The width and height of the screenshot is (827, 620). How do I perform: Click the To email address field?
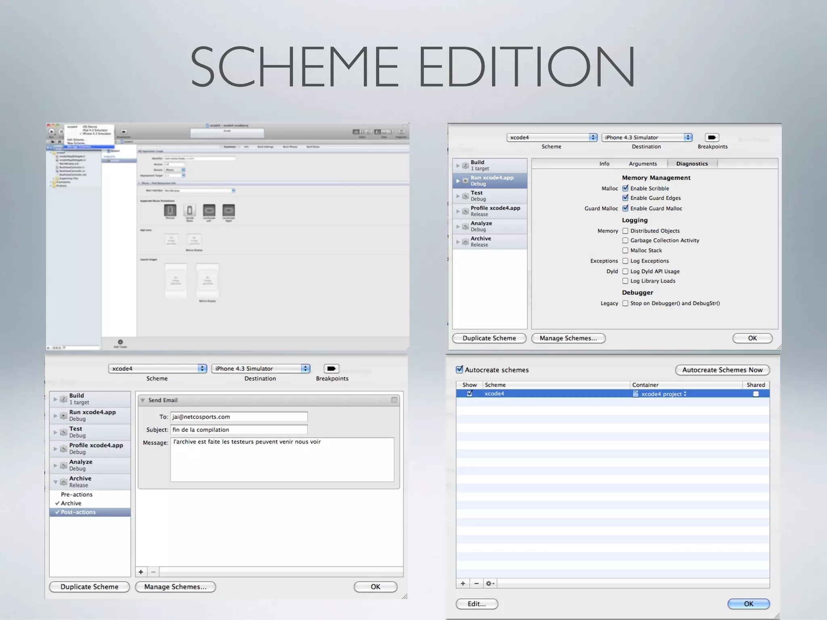[x=239, y=417]
